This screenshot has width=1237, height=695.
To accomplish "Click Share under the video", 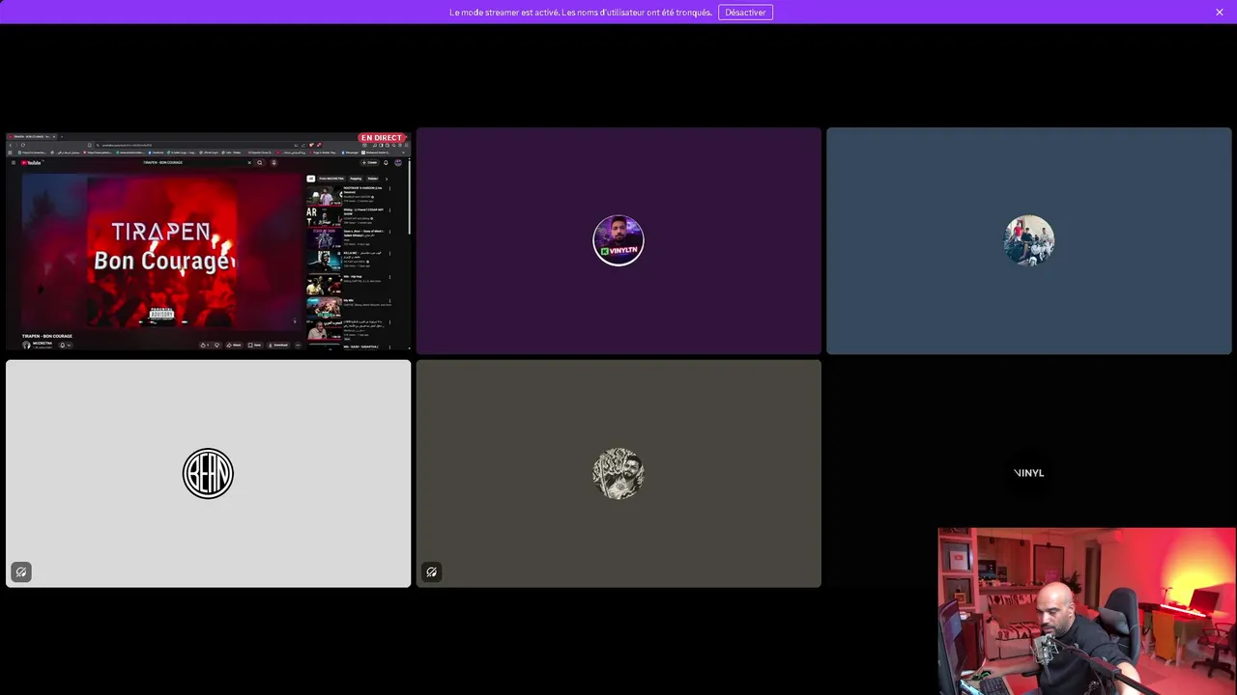I will 234,345.
